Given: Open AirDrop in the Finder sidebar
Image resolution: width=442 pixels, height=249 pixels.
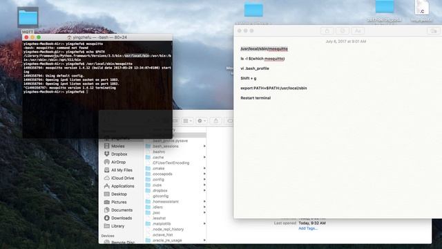Looking at the screenshot, I should coord(118,162).
